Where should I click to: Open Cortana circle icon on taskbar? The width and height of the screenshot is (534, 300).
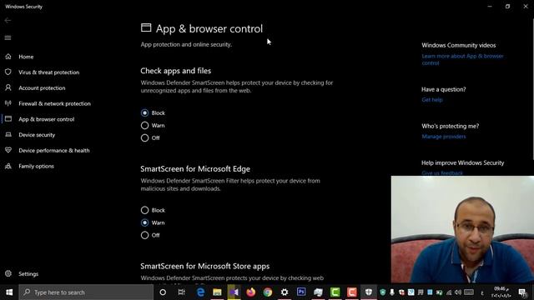163,292
